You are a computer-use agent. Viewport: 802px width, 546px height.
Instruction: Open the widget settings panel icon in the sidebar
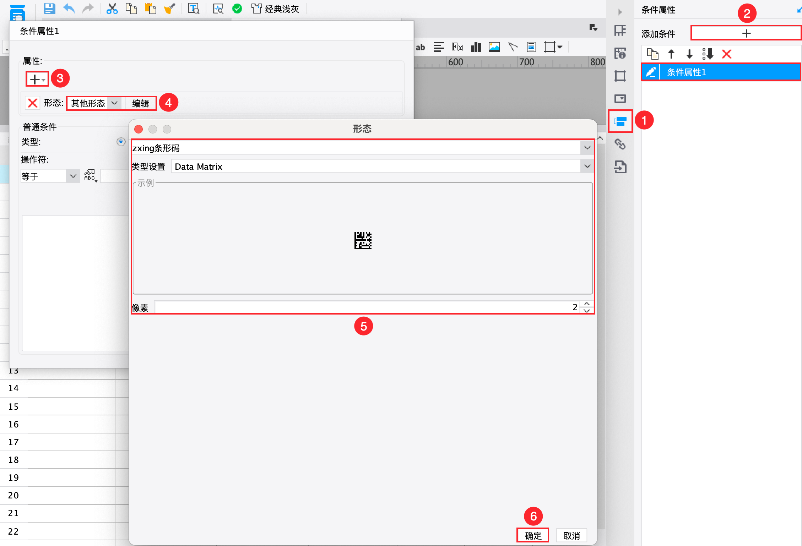tap(620, 98)
